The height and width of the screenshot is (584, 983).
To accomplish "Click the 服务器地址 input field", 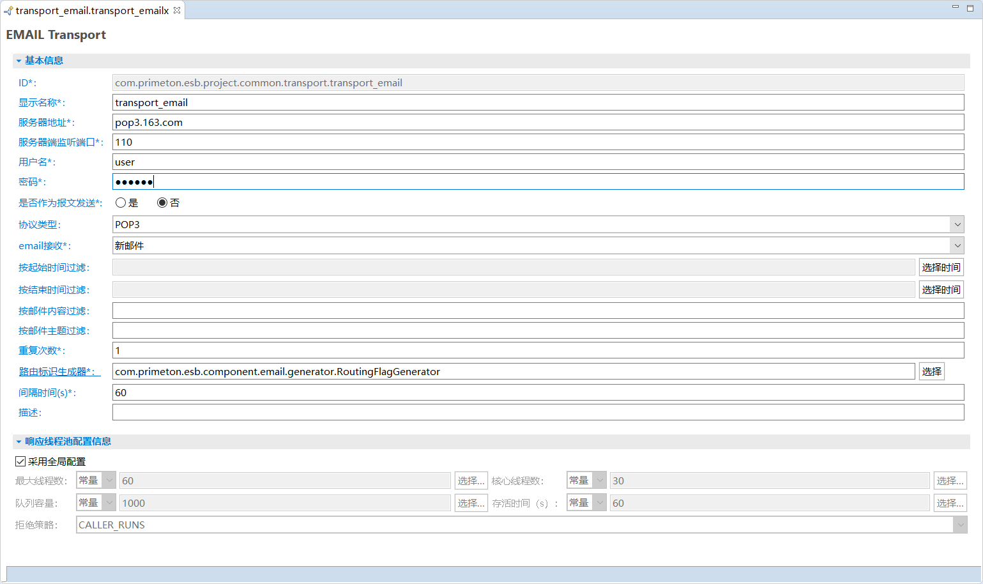I will click(538, 122).
